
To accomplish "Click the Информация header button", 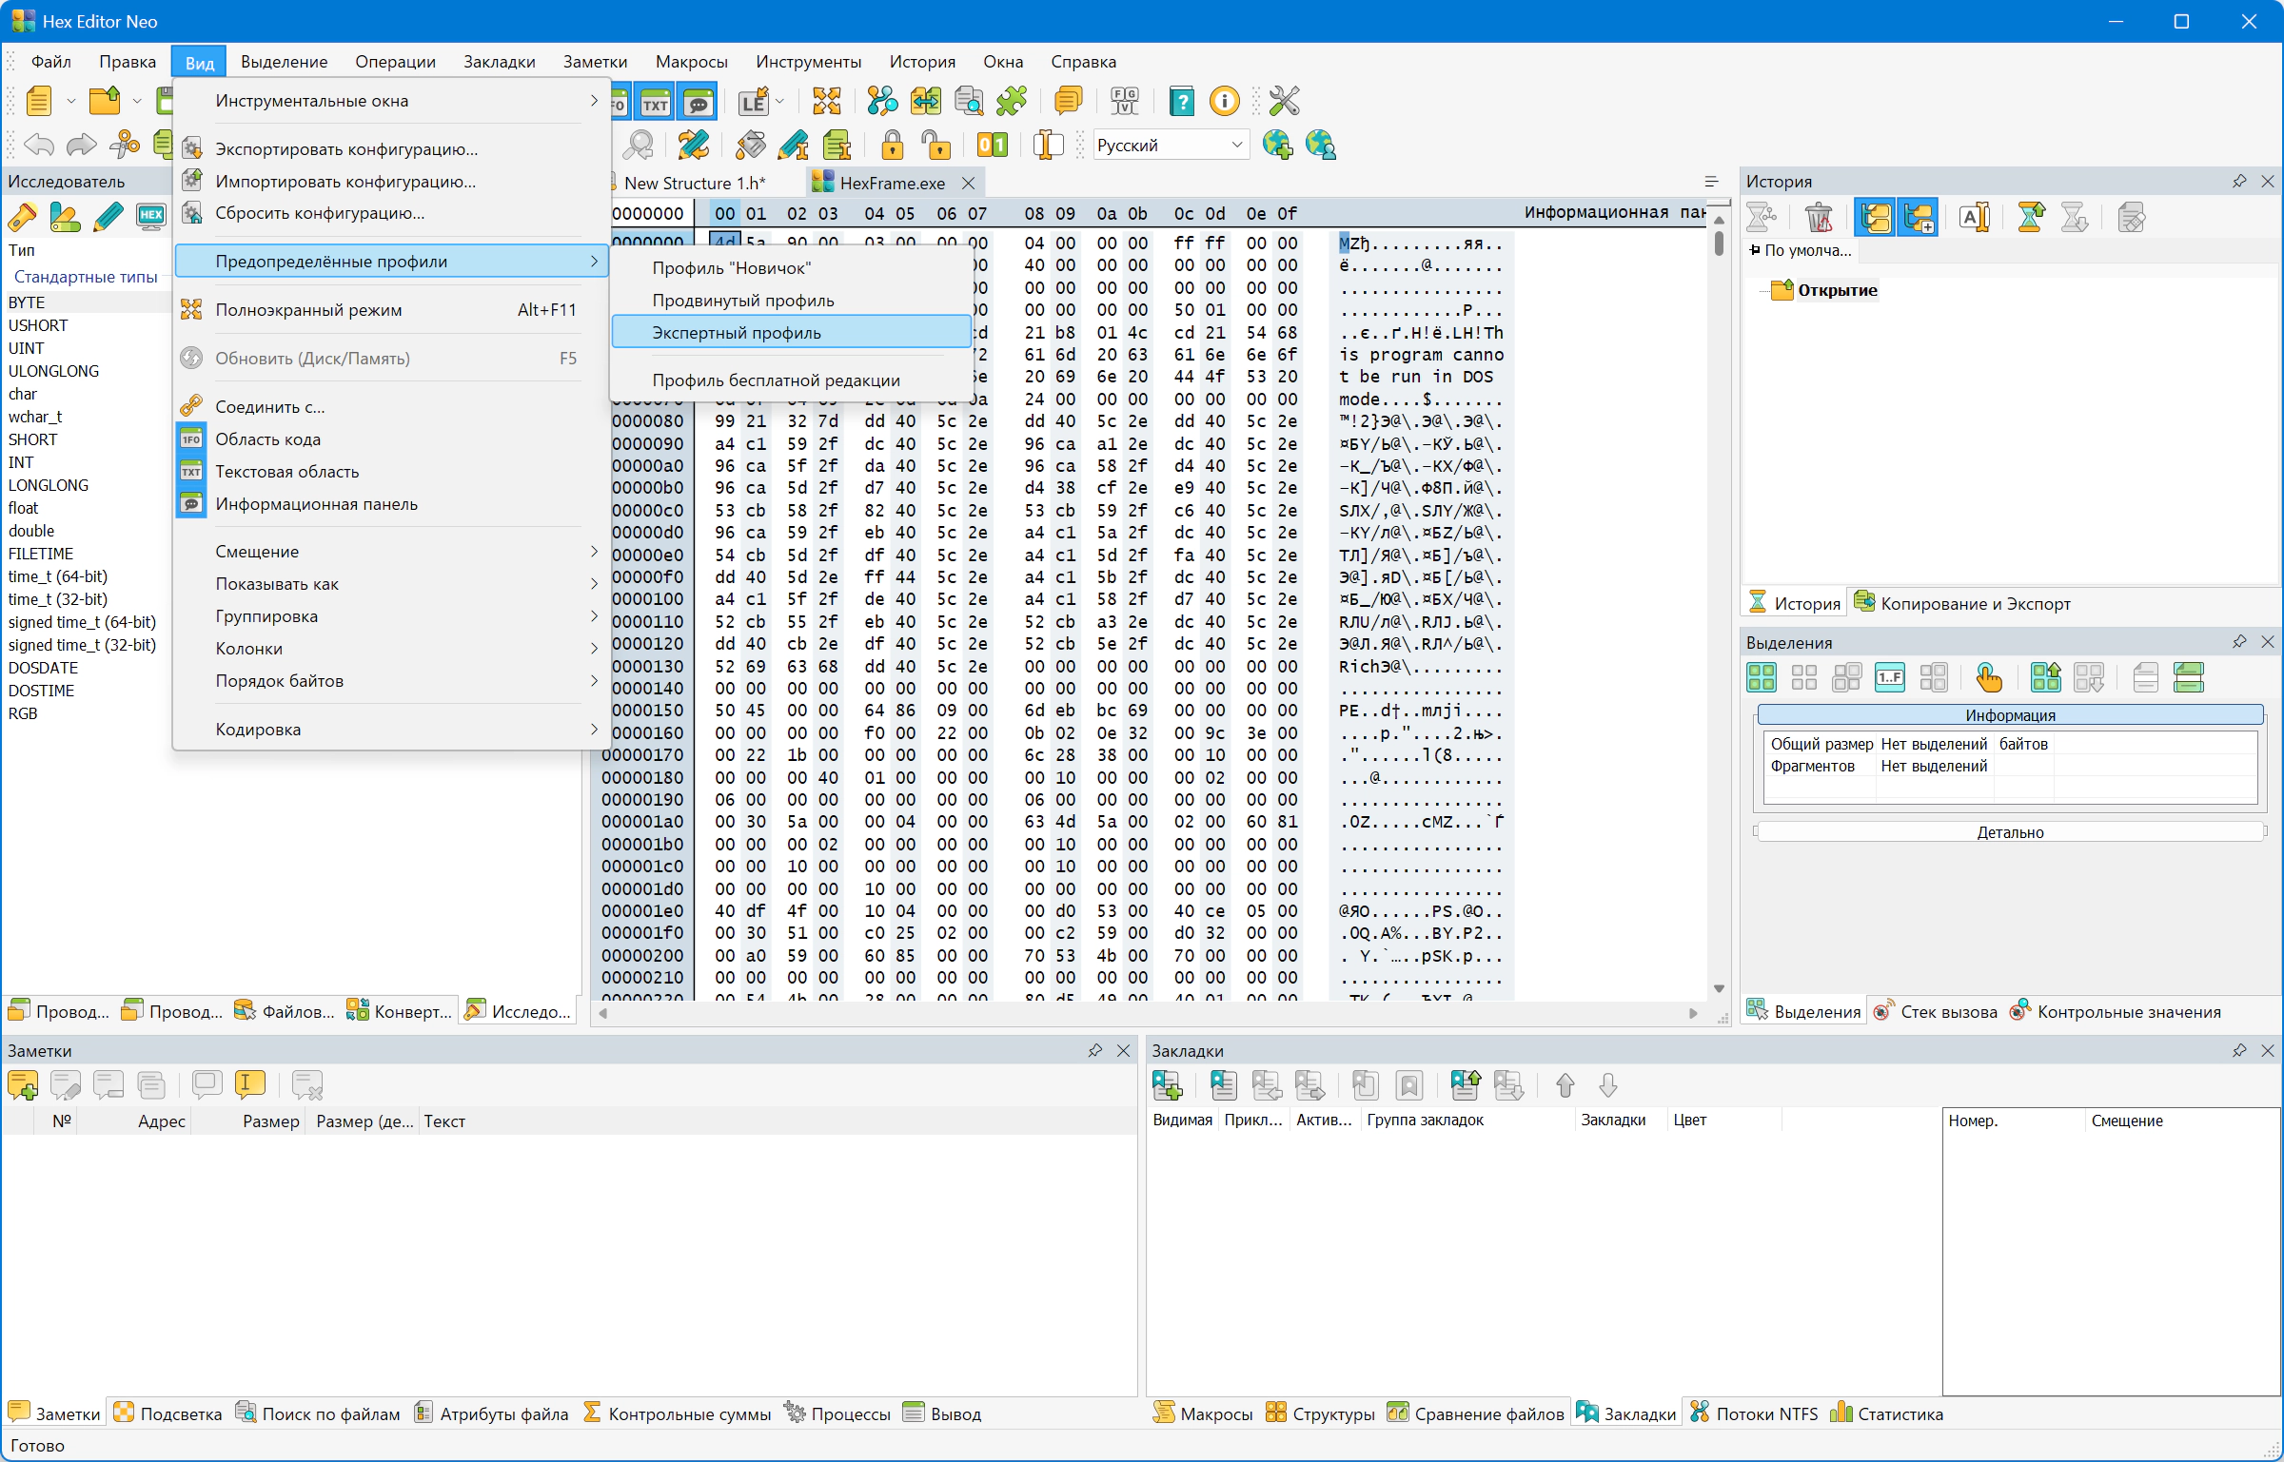I will pos(2009,715).
